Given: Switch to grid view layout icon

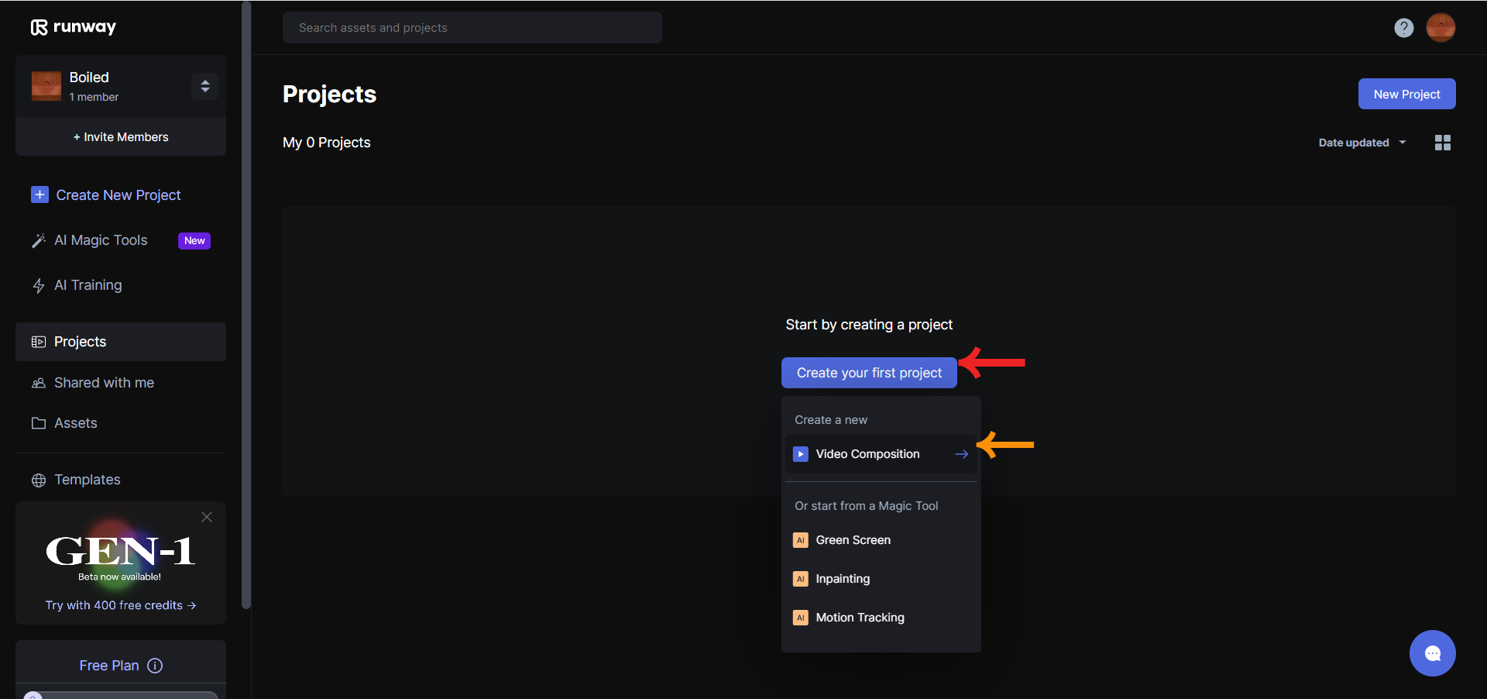Looking at the screenshot, I should (1442, 143).
